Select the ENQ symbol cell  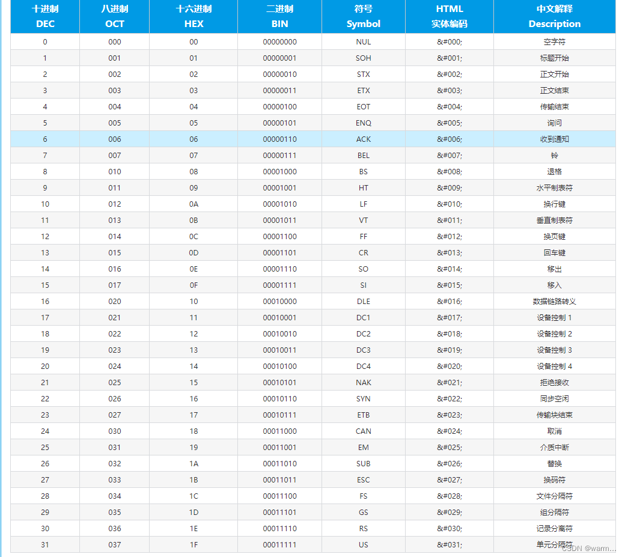coord(364,123)
